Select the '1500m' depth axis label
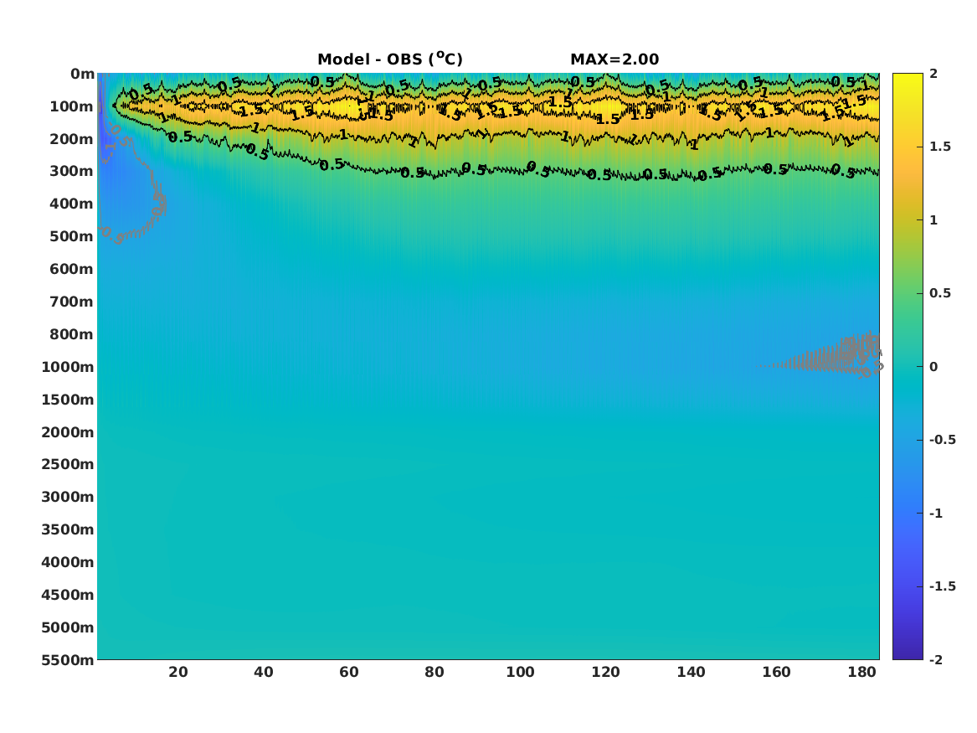Screen dimensions: 977x733 pos(68,400)
